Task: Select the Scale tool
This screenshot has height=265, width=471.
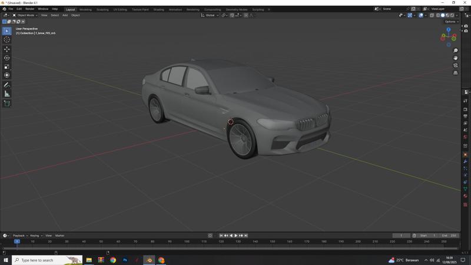Action: tap(7, 67)
